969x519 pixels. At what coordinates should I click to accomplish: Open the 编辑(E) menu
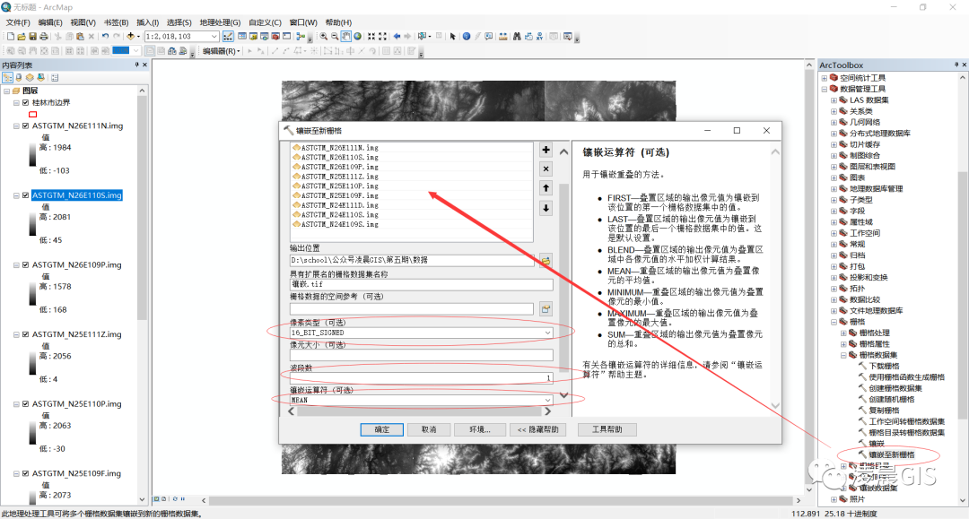point(50,22)
